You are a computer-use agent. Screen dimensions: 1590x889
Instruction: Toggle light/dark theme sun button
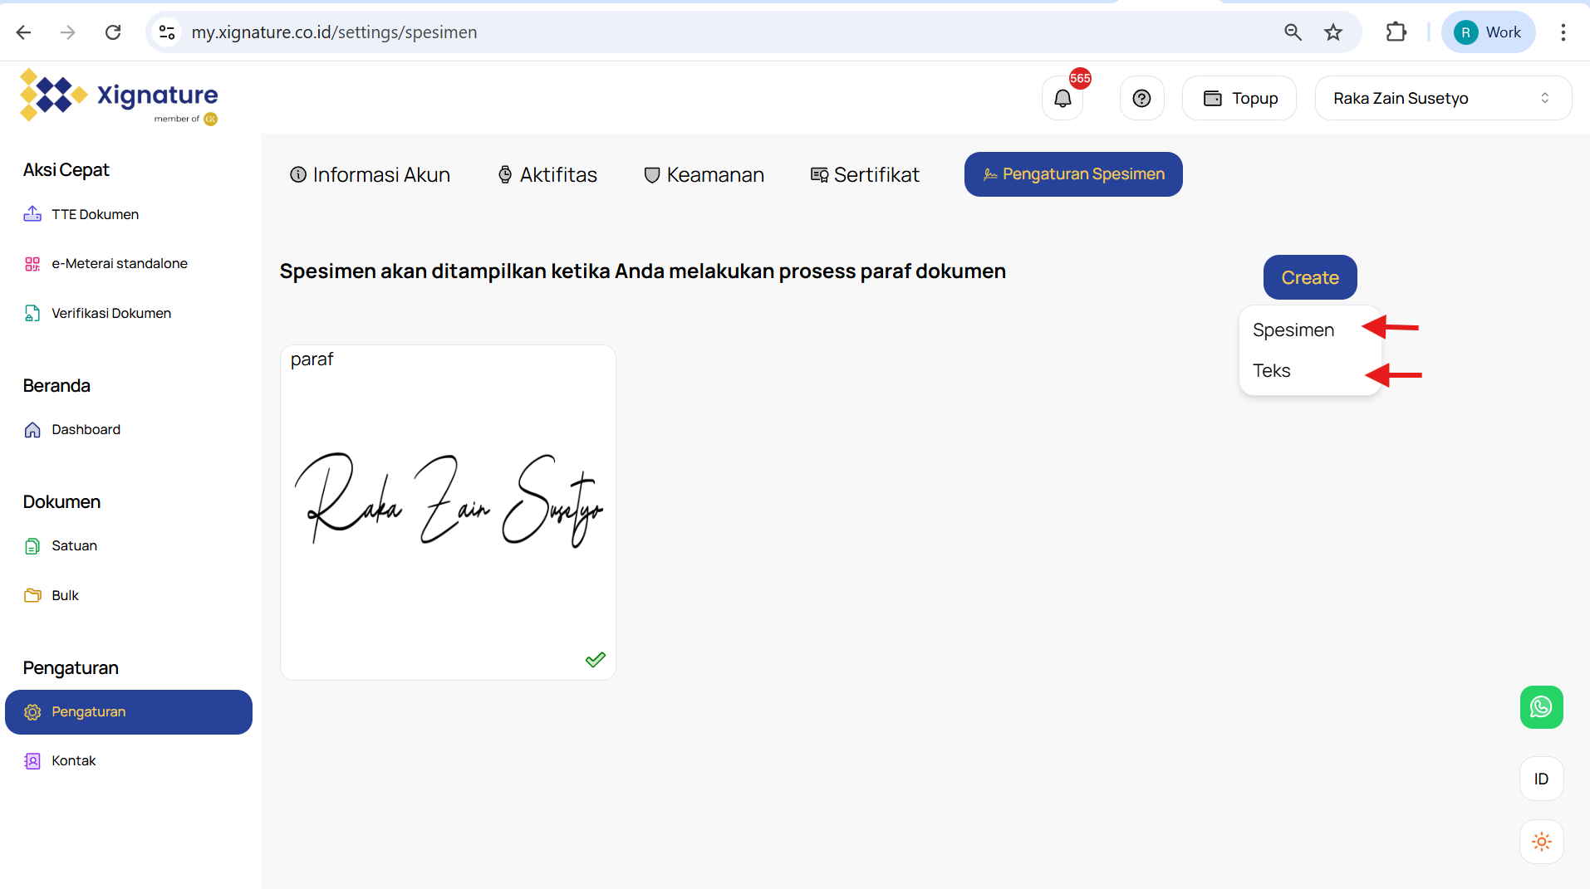click(x=1541, y=842)
